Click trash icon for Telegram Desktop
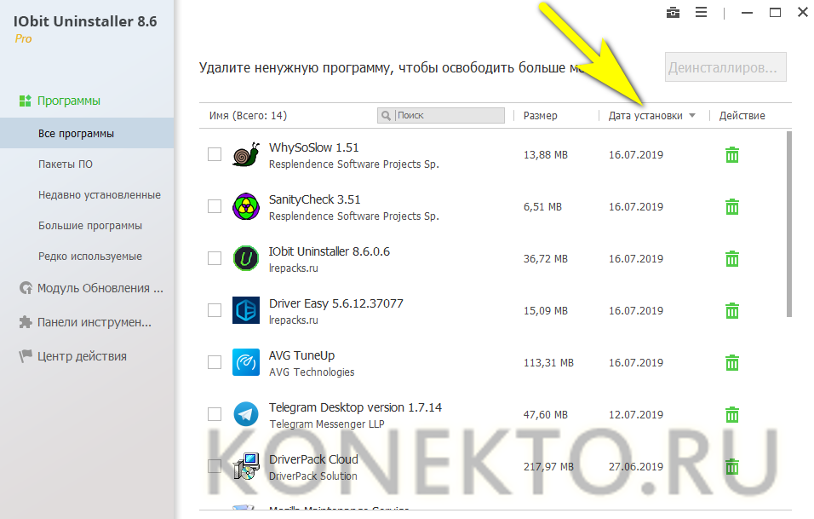Viewport: 814px width, 519px height. [731, 415]
